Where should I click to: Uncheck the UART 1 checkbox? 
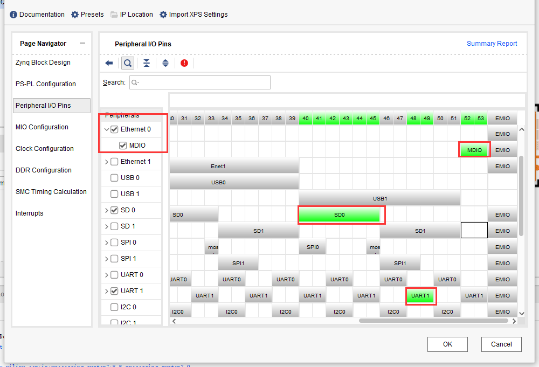click(114, 290)
